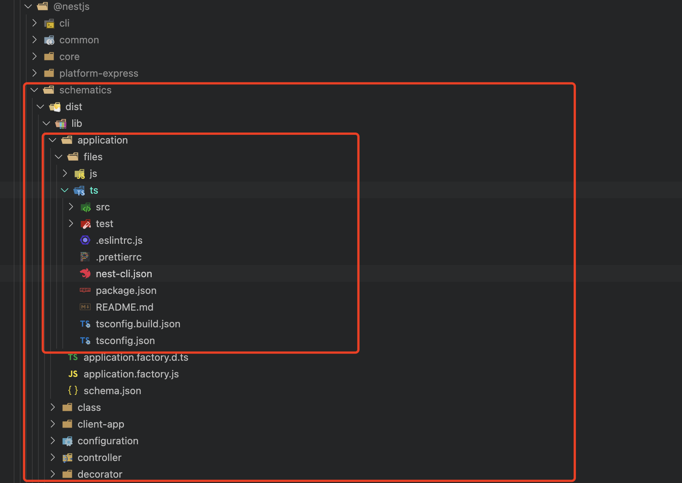682x483 pixels.
Task: Expand the core folder chevron
Action: pos(35,57)
